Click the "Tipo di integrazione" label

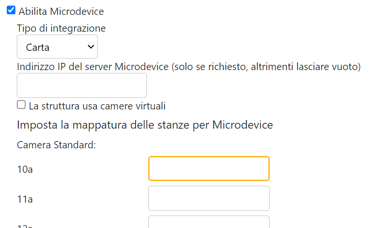click(61, 28)
